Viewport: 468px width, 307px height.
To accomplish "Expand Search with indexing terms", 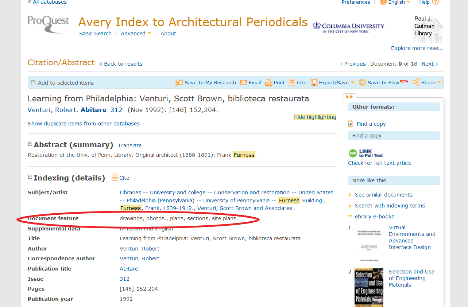I will point(351,206).
